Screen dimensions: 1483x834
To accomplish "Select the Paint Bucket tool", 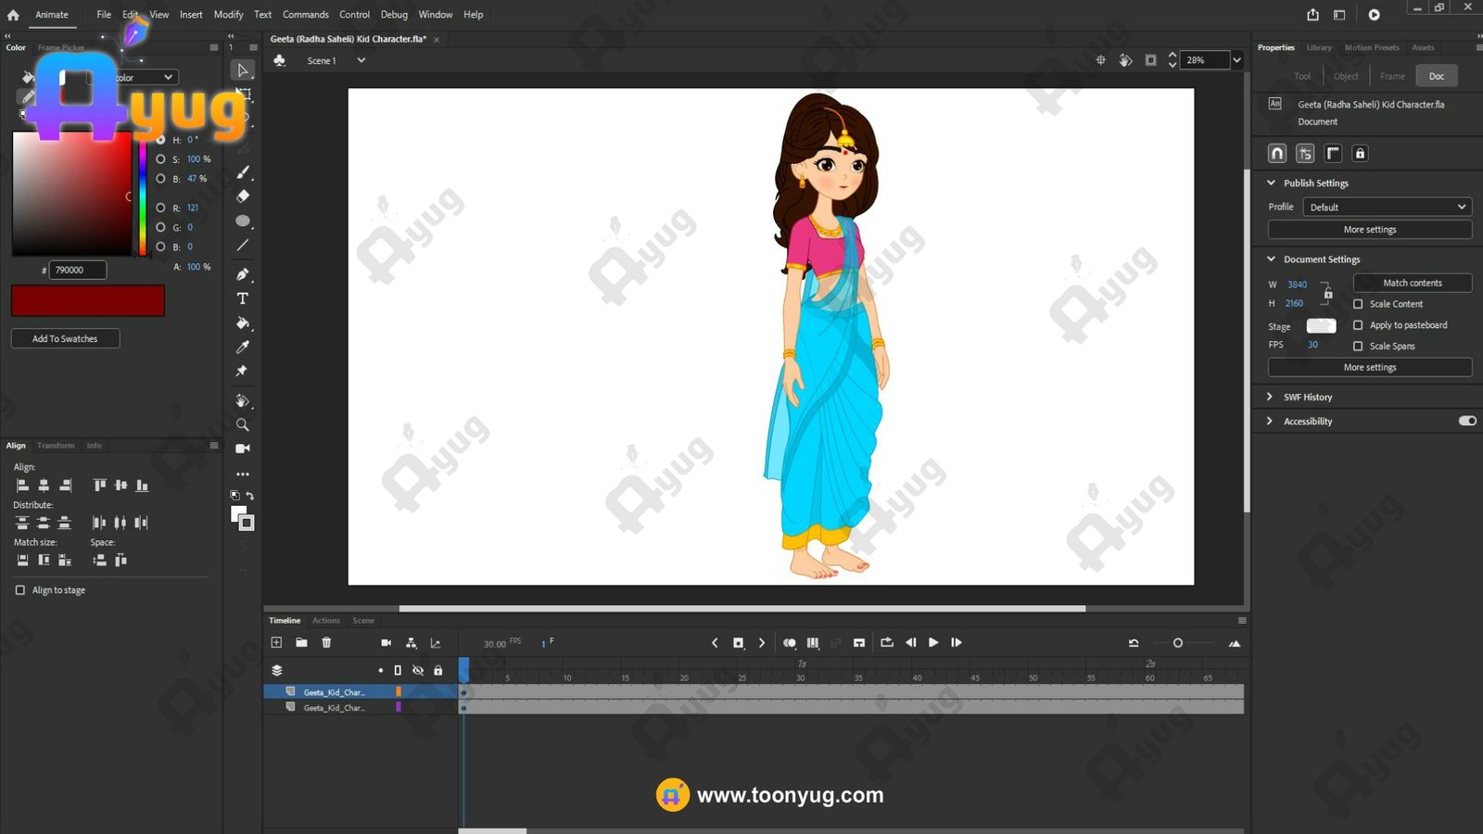I will click(243, 322).
